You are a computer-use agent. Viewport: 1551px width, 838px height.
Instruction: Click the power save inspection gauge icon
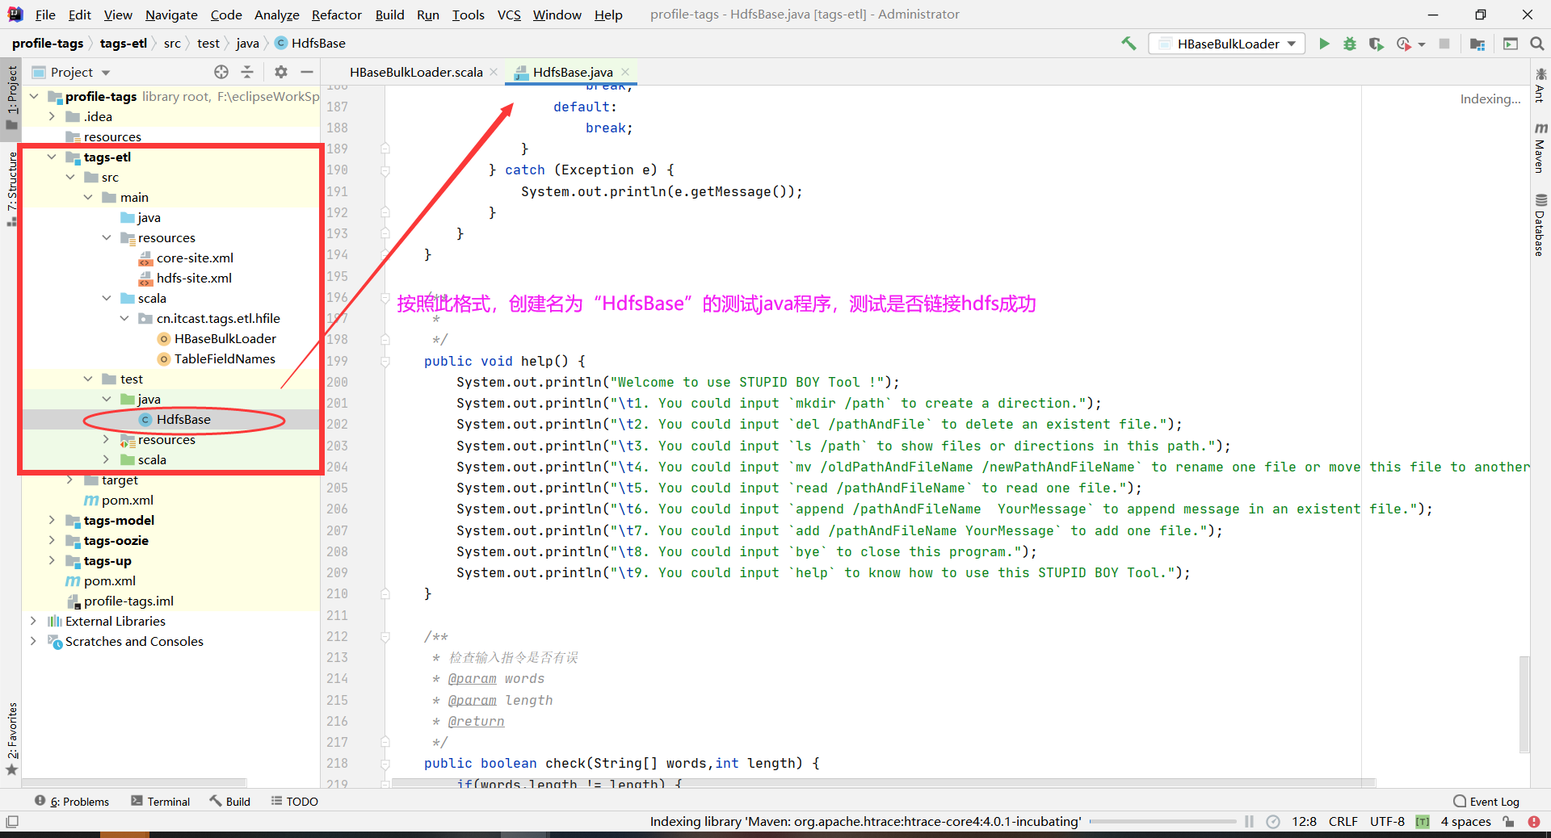click(x=1273, y=821)
